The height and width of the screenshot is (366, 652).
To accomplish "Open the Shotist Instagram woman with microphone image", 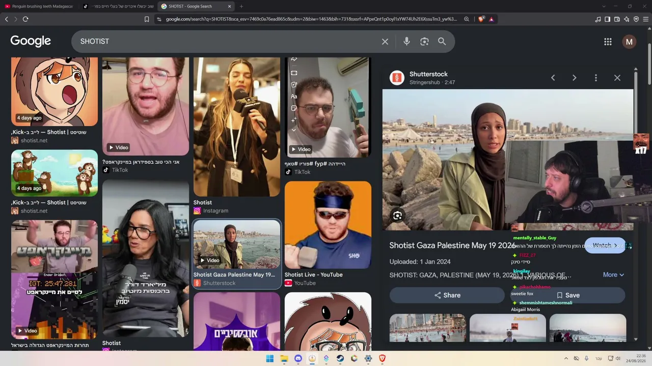I will [x=237, y=127].
